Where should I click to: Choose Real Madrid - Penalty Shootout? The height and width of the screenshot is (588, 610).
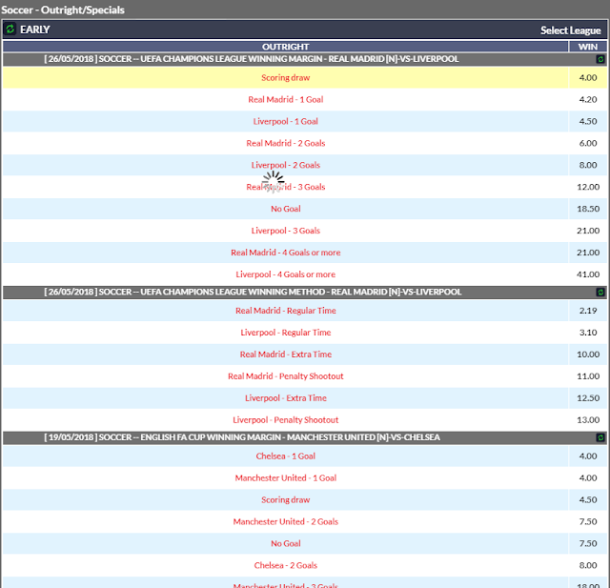pyautogui.click(x=286, y=376)
